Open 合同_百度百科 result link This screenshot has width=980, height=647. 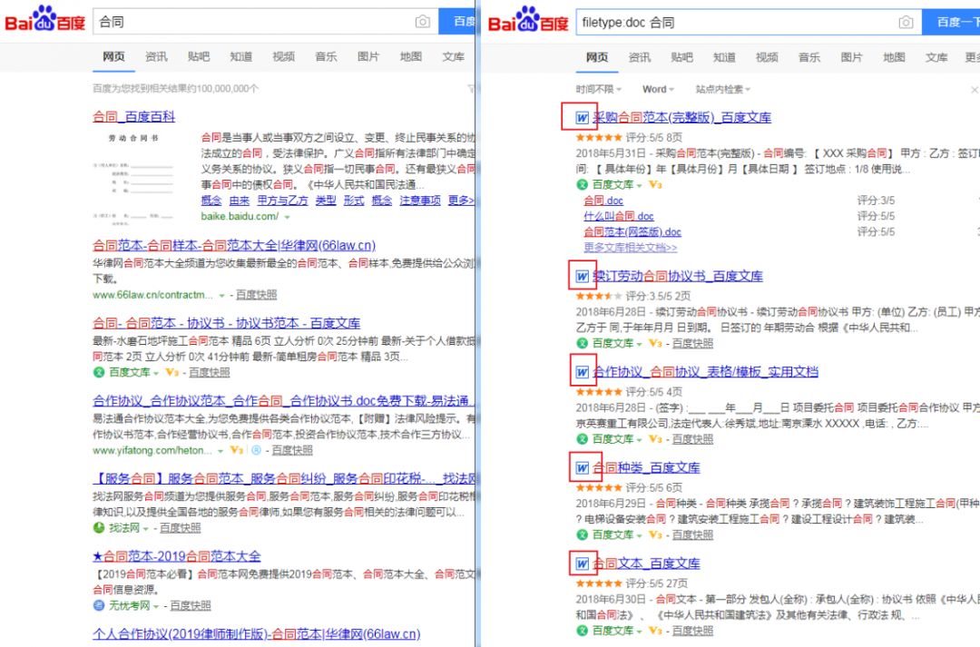[133, 116]
